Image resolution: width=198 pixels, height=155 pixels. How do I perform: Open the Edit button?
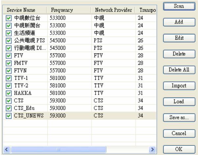[179, 38]
